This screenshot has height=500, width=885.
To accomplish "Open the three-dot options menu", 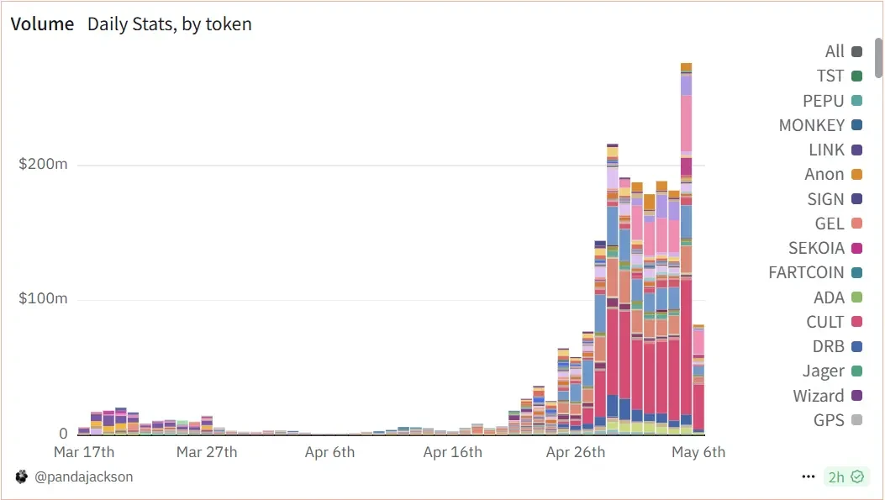I will tap(809, 476).
